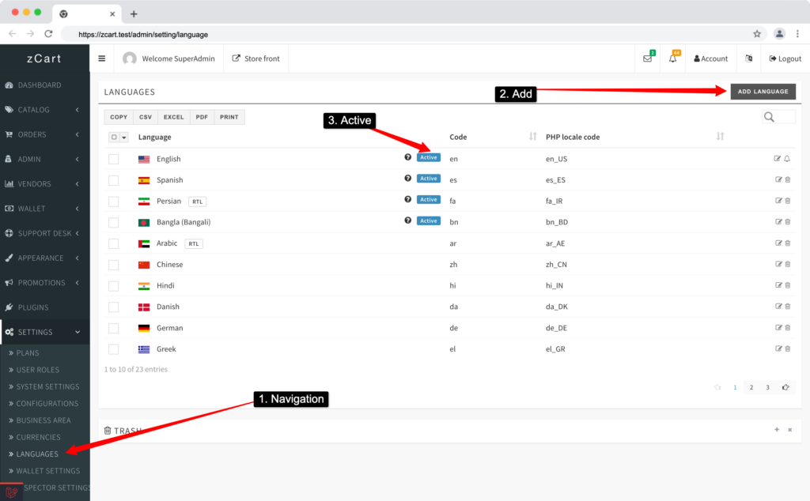
Task: Click the language switcher icon in header
Action: (748, 58)
